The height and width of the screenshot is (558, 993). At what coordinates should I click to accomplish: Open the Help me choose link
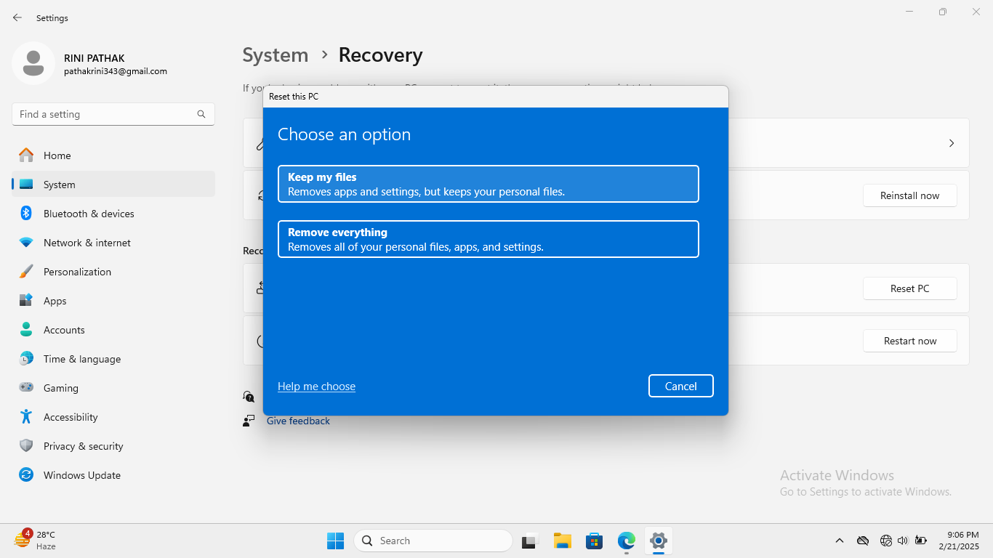[316, 387]
